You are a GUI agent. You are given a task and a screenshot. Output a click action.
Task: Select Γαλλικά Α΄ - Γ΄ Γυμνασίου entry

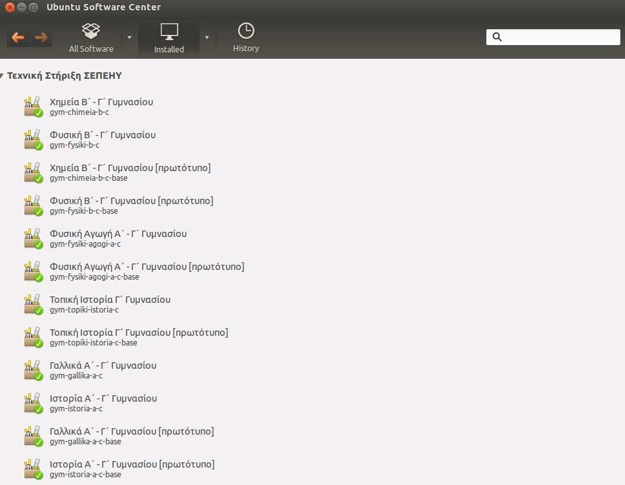tap(103, 366)
